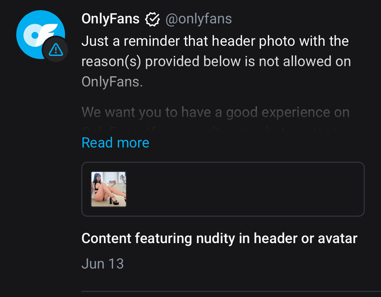The height and width of the screenshot is (297, 381).
Task: Click the word "avatar" in violation reason
Action: (x=338, y=238)
